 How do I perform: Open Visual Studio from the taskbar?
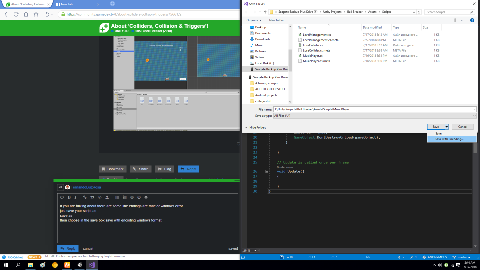[x=92, y=265]
